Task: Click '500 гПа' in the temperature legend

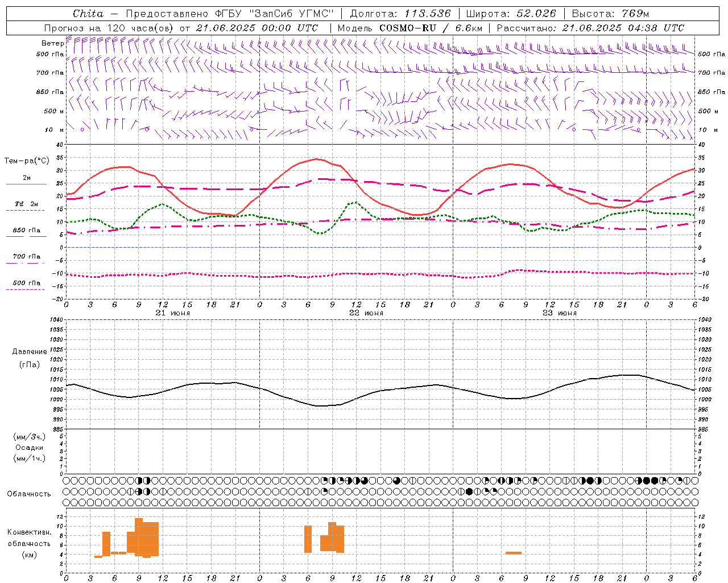Action: (x=26, y=283)
